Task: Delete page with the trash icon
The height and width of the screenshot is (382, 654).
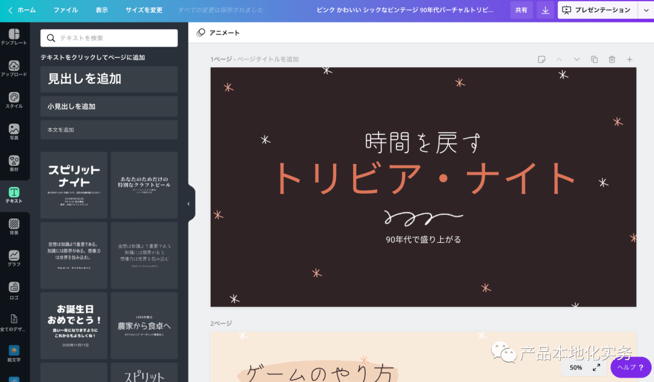Action: point(612,59)
